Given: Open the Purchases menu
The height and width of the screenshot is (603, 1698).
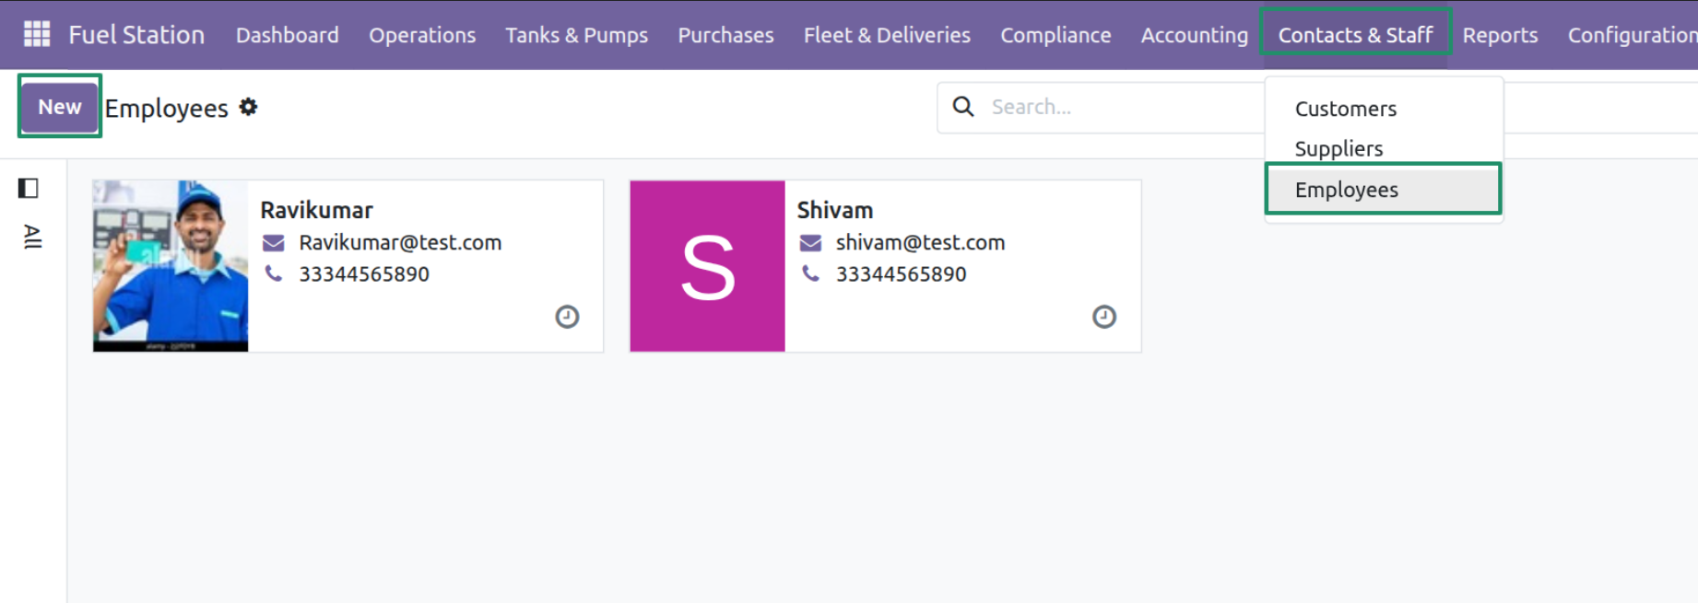Looking at the screenshot, I should coord(726,35).
